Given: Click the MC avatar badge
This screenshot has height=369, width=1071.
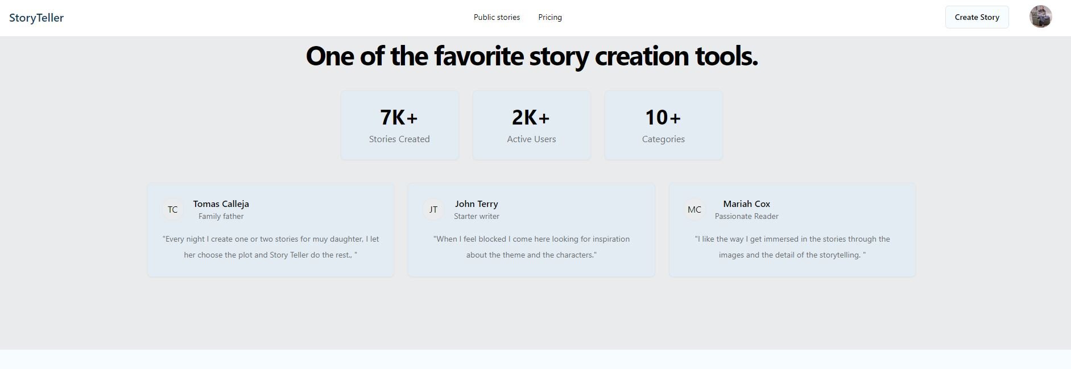Looking at the screenshot, I should point(694,210).
